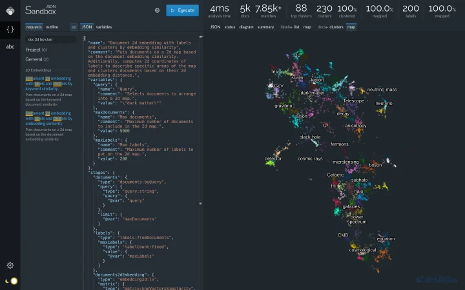Click the 'power spectrum' map label
465x290 pixels.
356,219
